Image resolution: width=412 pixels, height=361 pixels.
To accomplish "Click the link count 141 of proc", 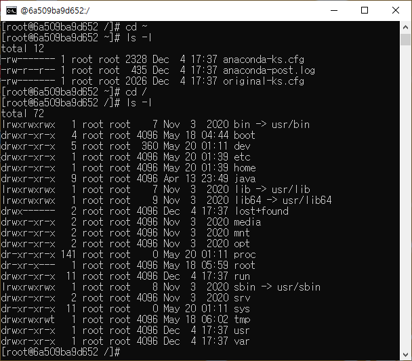I will [x=68, y=255].
